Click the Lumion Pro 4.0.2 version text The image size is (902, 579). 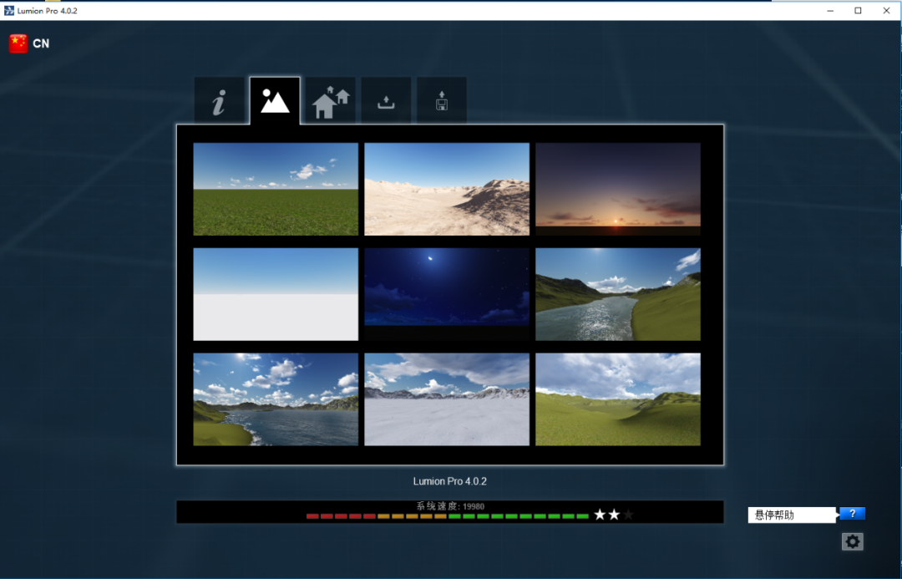[450, 481]
